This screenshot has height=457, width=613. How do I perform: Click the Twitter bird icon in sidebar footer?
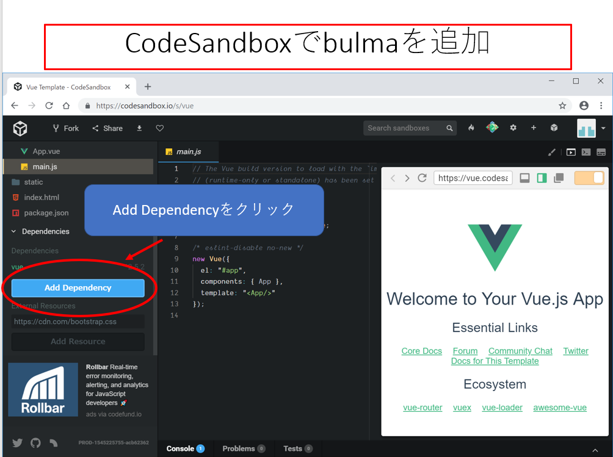click(x=17, y=443)
